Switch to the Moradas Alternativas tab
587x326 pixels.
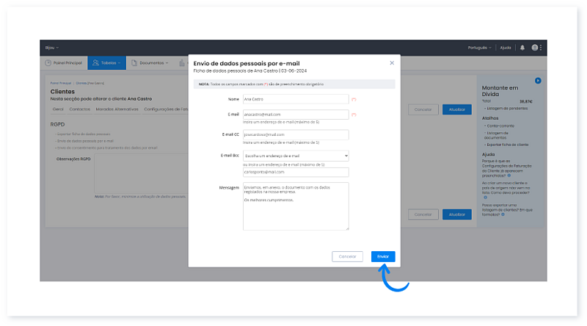[116, 109]
